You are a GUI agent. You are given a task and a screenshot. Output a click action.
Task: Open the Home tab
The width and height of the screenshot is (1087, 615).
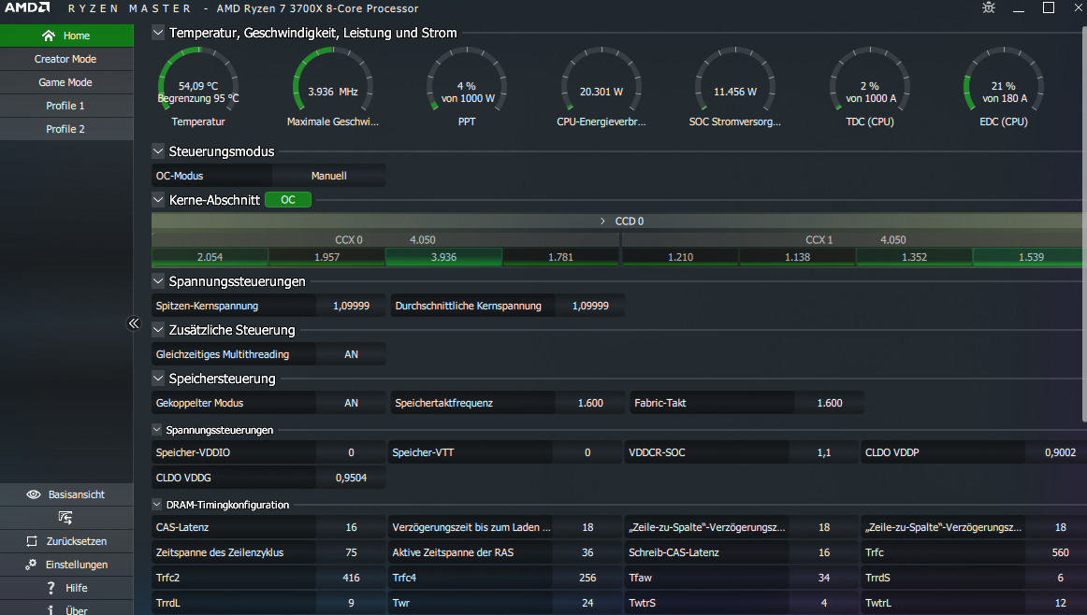coord(66,36)
